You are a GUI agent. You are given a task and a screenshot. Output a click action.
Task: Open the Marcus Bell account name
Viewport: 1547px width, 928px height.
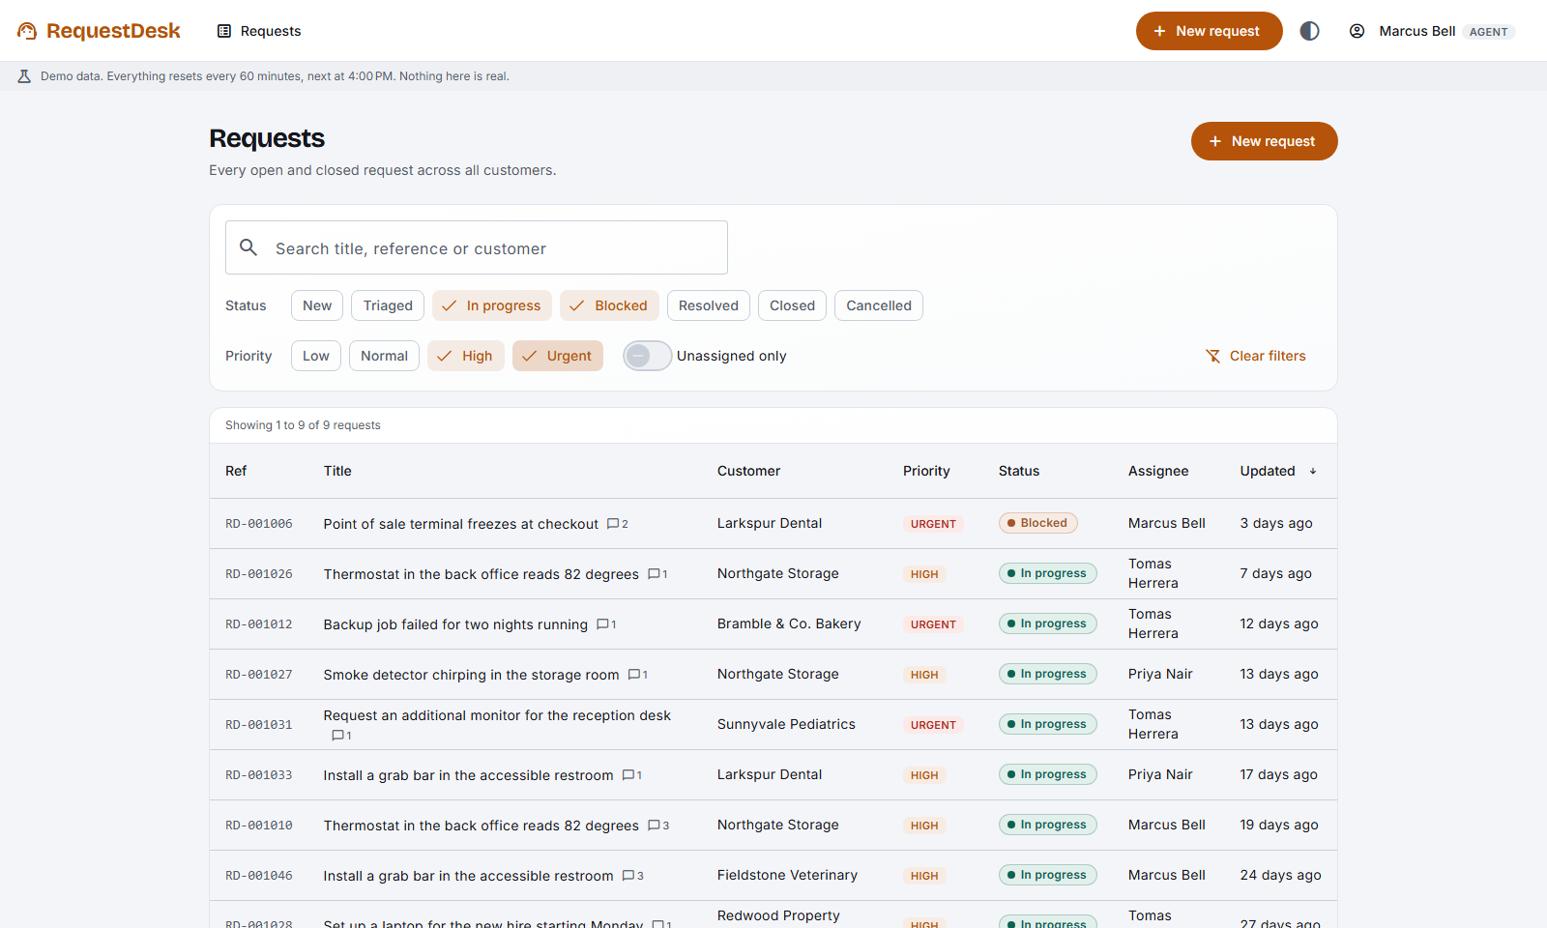[1416, 31]
